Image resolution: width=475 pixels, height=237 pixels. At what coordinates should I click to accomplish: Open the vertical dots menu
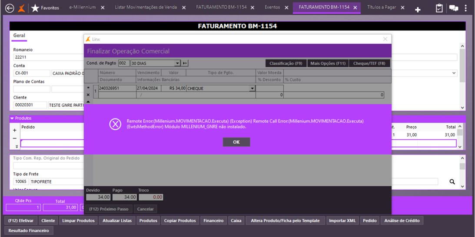click(465, 9)
